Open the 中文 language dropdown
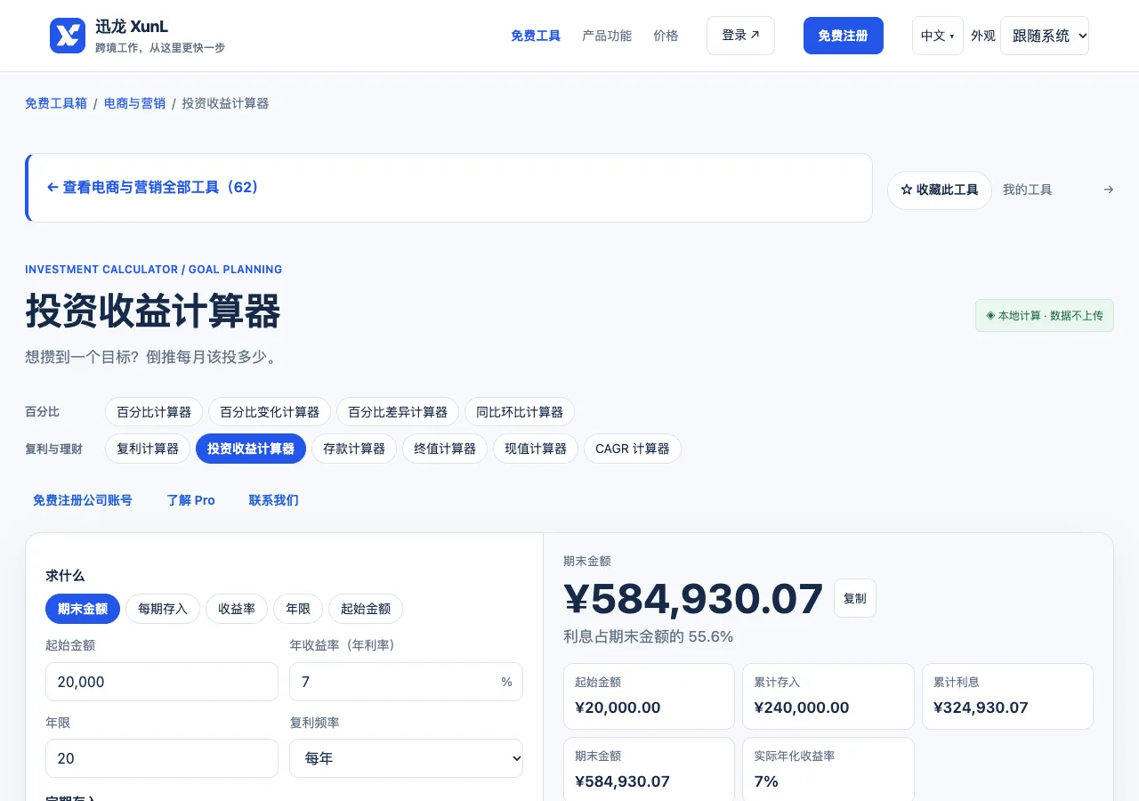Image resolution: width=1139 pixels, height=801 pixels. 938,36
